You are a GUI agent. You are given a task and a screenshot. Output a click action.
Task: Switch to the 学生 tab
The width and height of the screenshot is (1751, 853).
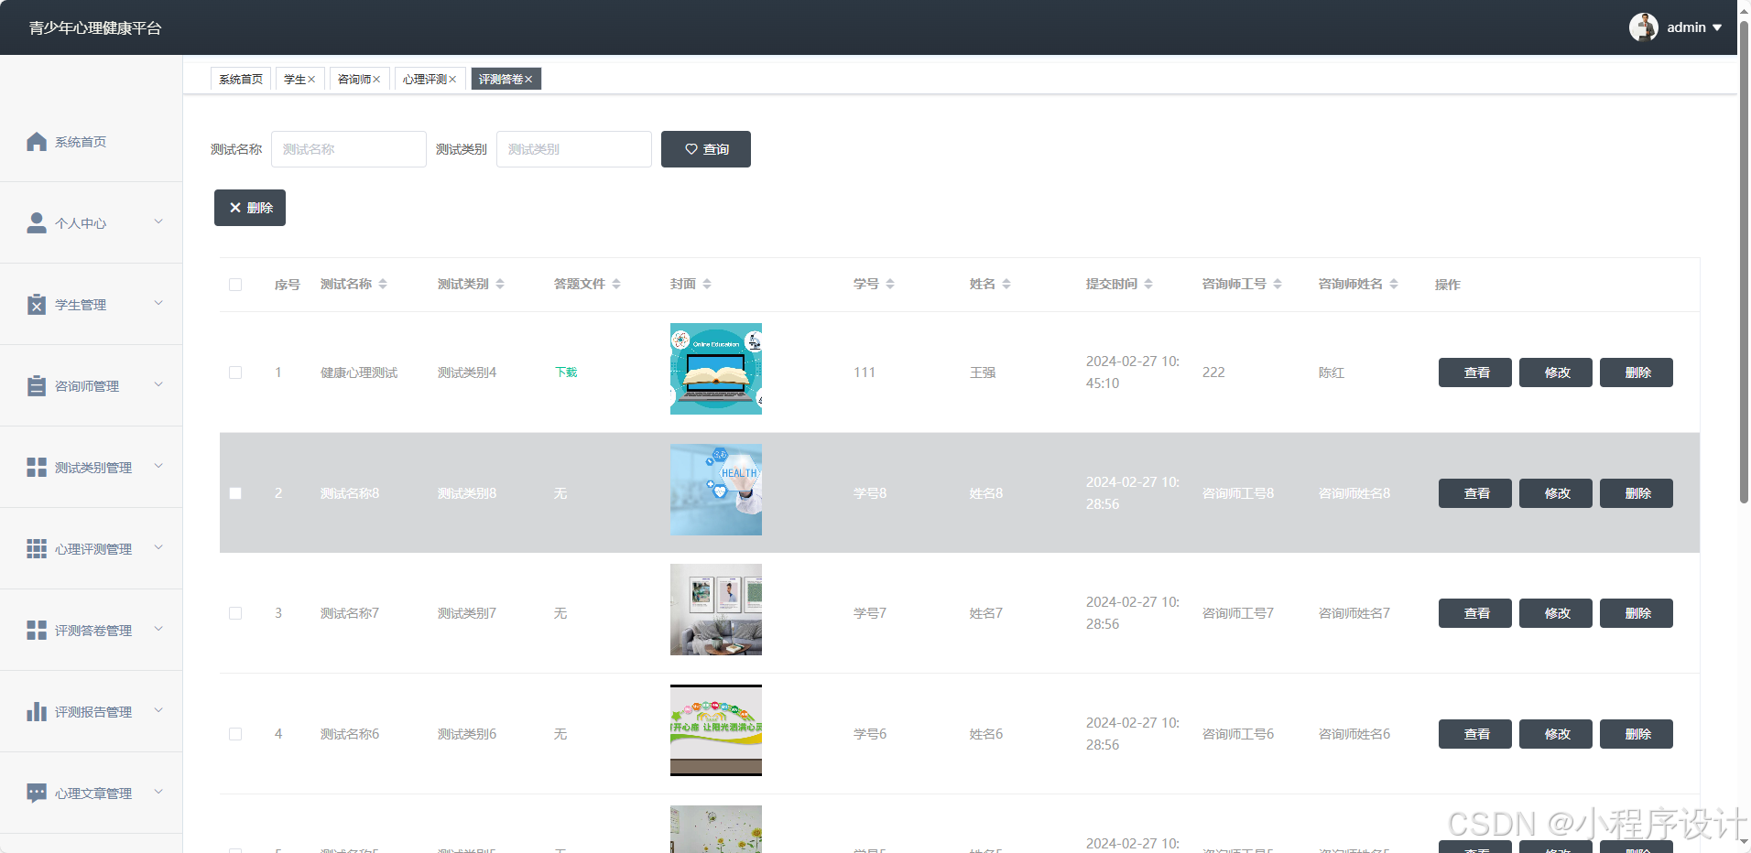[x=294, y=80]
